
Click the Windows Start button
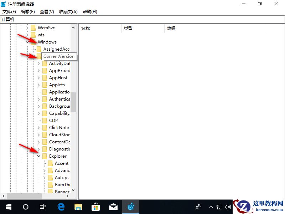point(8,207)
